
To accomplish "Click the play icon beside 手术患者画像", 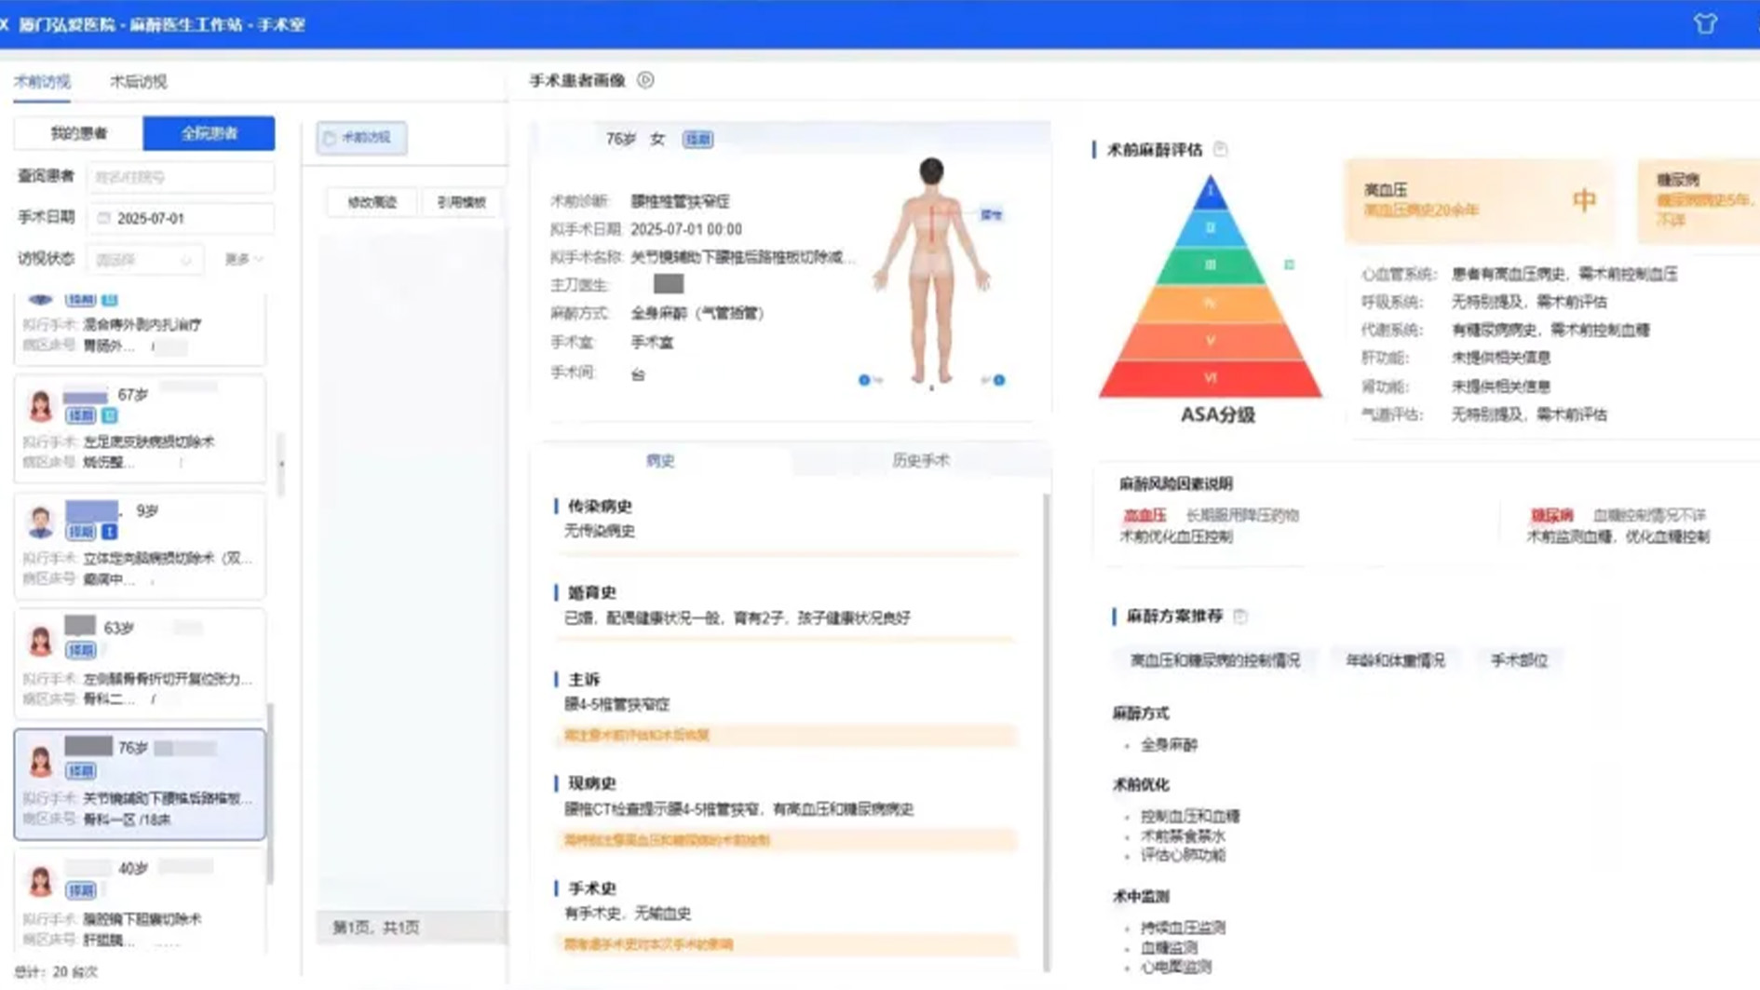I will 645,80.
